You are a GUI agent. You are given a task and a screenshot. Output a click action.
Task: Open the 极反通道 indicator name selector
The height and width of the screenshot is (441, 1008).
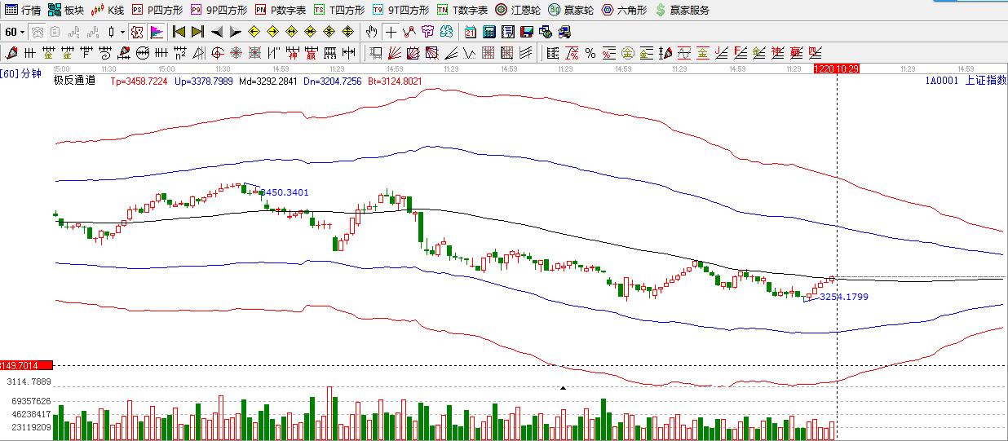coord(74,80)
